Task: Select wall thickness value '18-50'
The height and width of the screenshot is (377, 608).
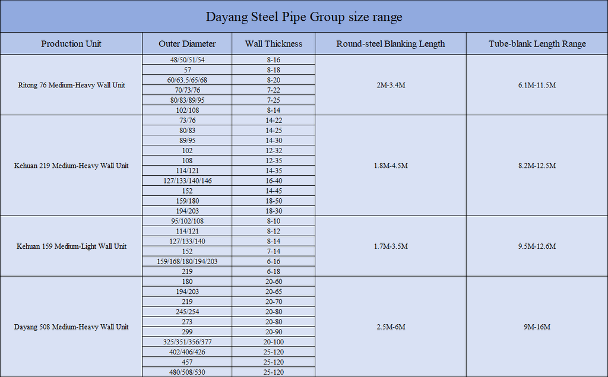Action: [x=274, y=201]
